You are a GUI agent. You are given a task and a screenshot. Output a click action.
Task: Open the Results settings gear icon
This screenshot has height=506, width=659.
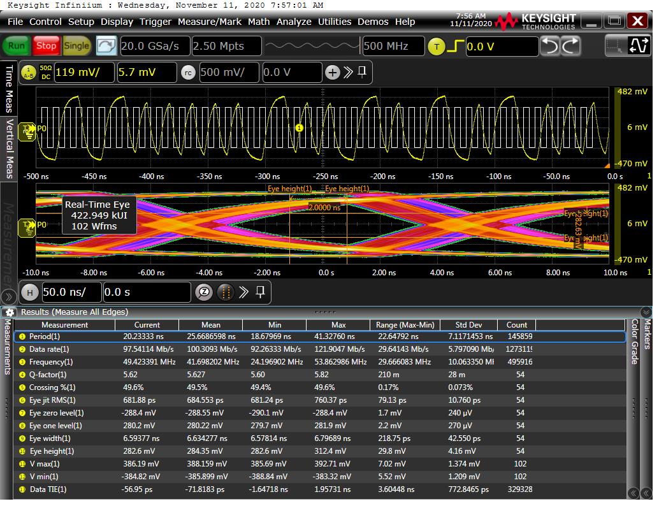coord(10,312)
